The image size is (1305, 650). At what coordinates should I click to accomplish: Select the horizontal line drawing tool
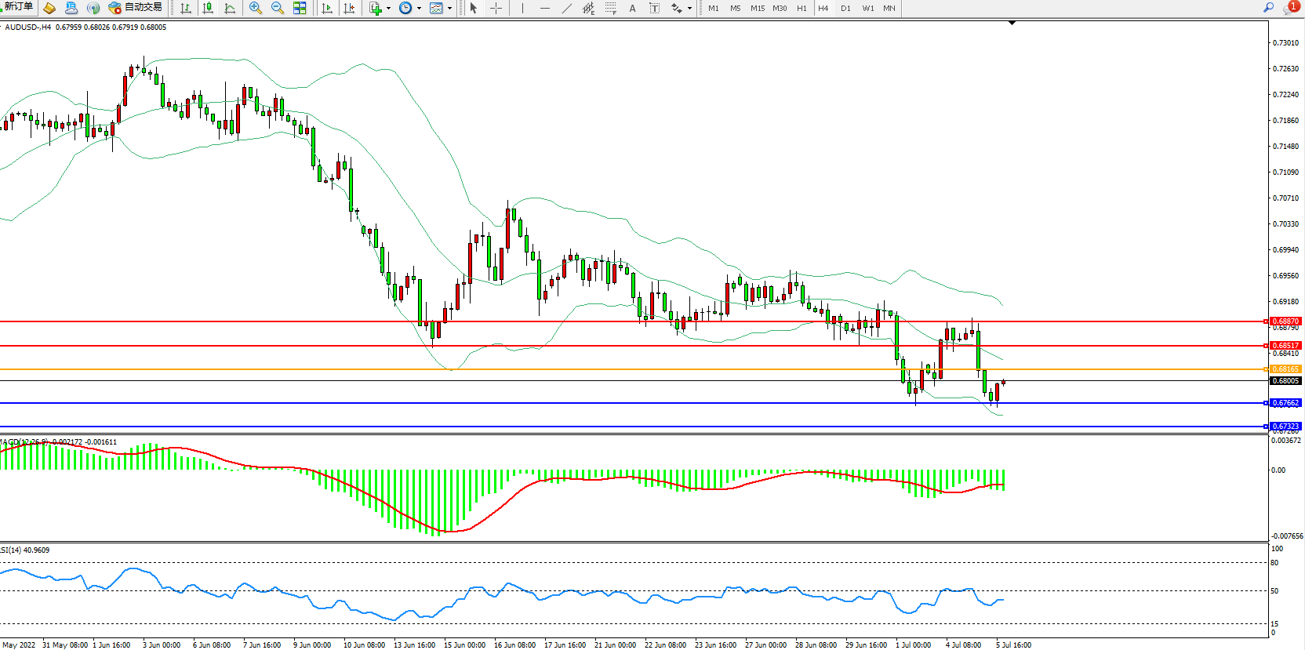point(545,8)
